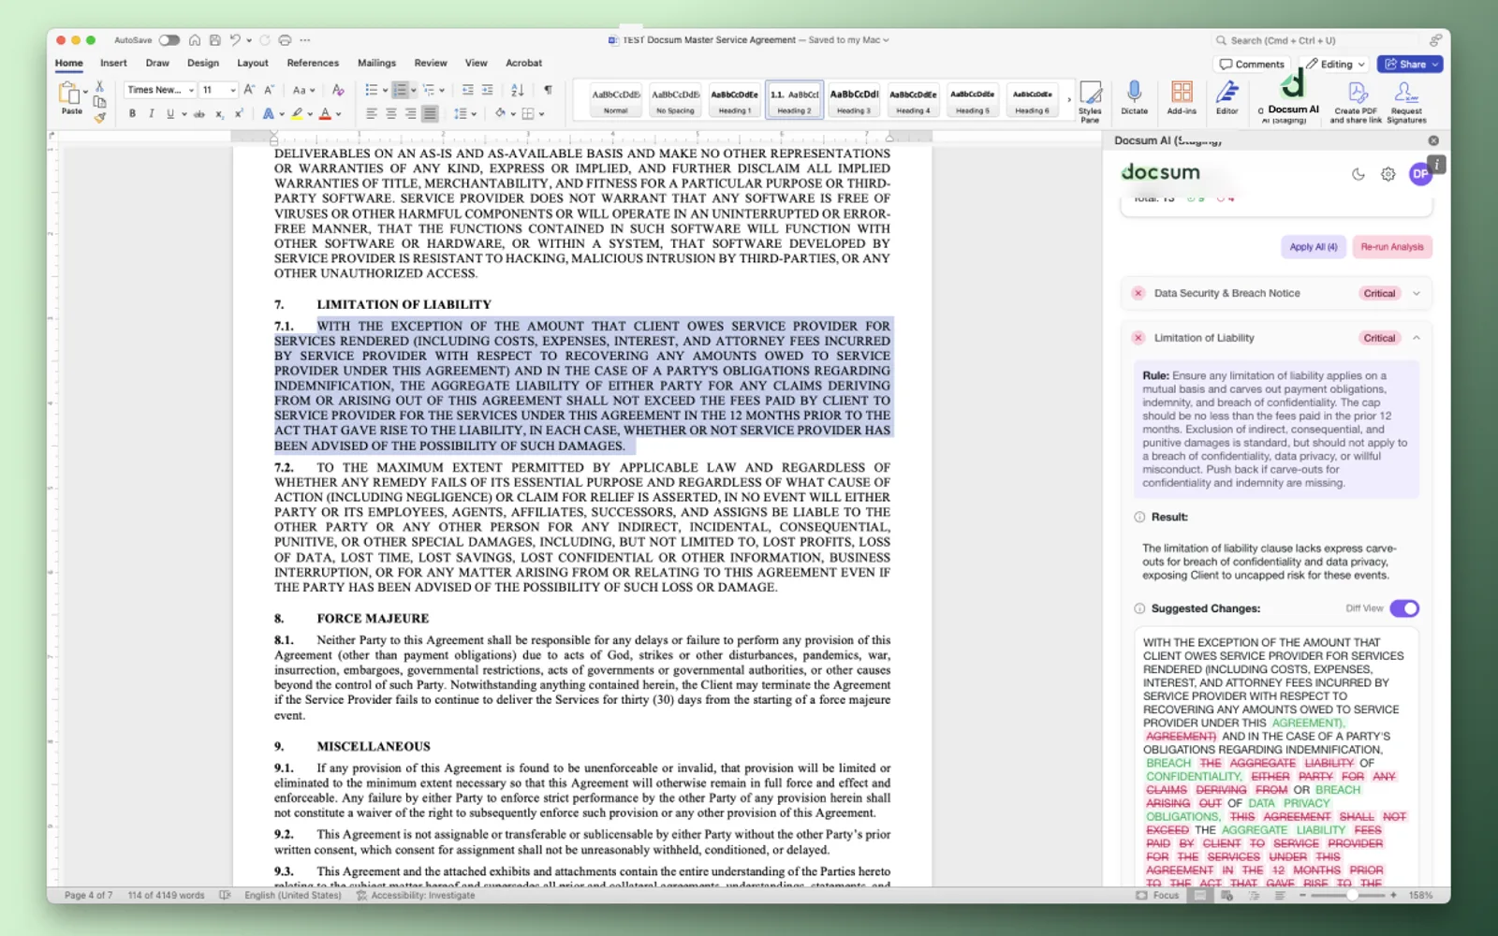Open the Times New Roman font dropdown
The height and width of the screenshot is (936, 1498).
(x=191, y=90)
